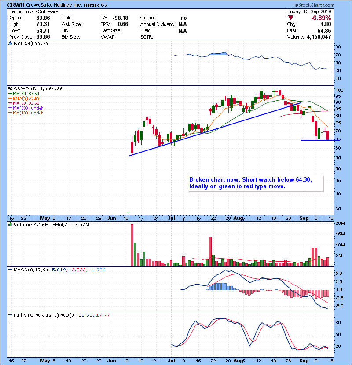
Task: Click the Volume 4.16M, EMA(20) 3.52M label
Action: (51, 224)
